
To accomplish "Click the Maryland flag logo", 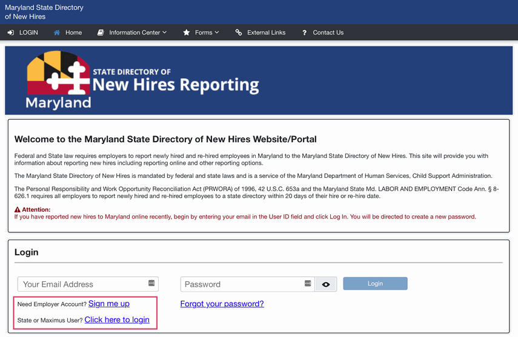I will (x=58, y=72).
